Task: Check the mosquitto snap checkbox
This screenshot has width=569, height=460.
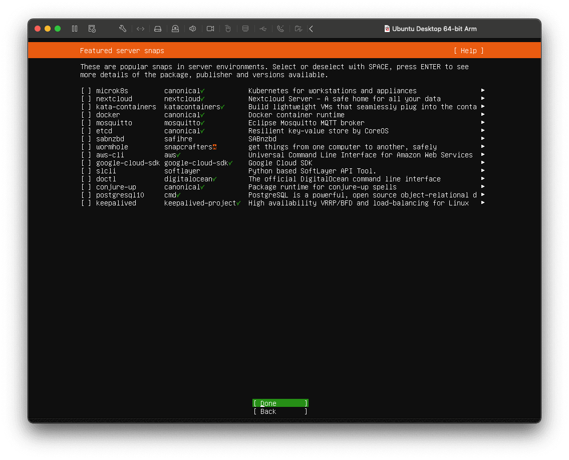Action: tap(86, 123)
